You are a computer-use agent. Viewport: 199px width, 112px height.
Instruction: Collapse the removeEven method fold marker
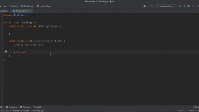coord(2,41)
